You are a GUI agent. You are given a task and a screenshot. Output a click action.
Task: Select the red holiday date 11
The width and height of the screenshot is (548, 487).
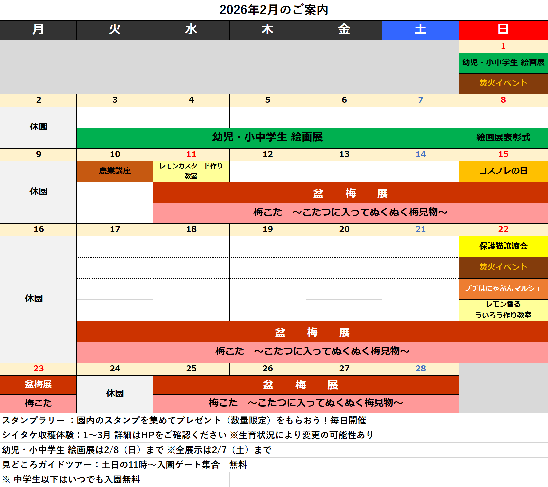click(191, 154)
